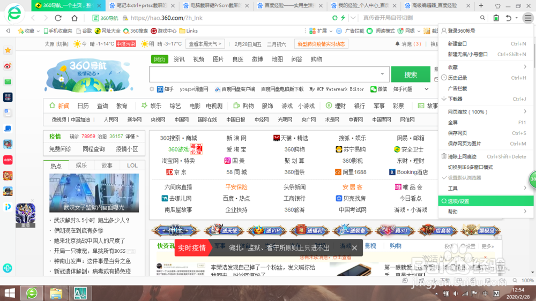Click 查看本周天气 button

point(205,44)
